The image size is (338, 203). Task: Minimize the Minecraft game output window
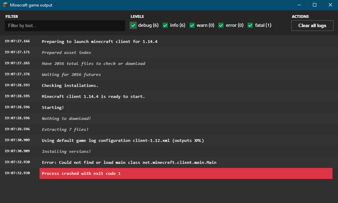pos(299,5)
